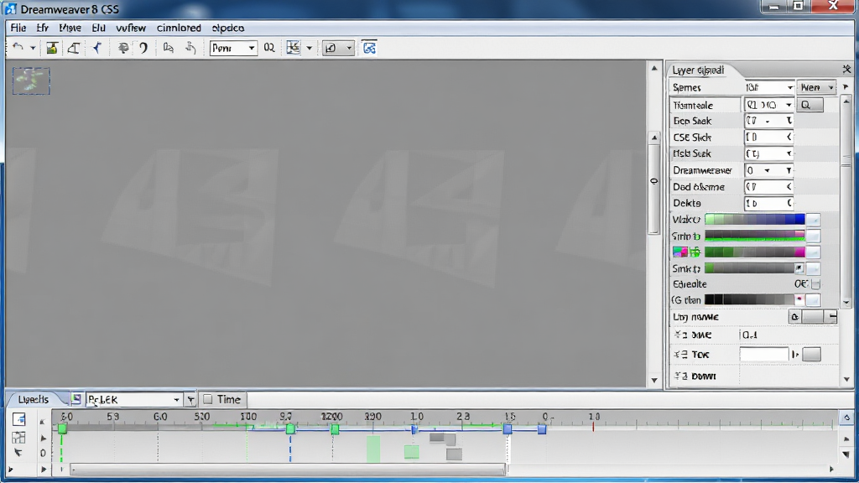Image resolution: width=859 pixels, height=483 pixels.
Task: Click the 'Sinlo' dark green color bar
Action: (754, 236)
